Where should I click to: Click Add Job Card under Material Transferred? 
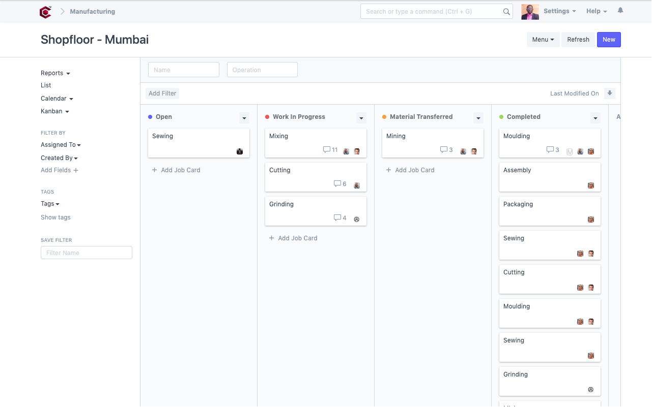410,170
